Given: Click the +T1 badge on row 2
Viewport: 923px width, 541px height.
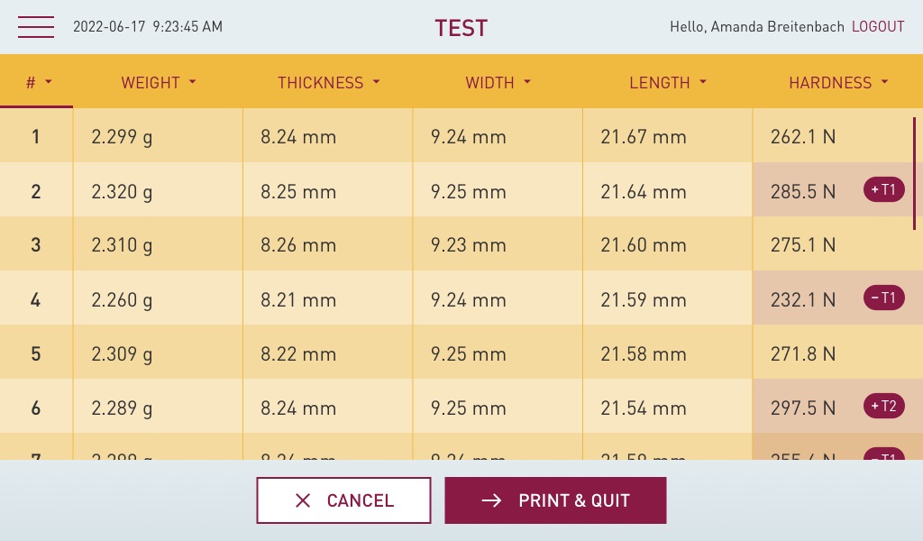Looking at the screenshot, I should pos(883,190).
